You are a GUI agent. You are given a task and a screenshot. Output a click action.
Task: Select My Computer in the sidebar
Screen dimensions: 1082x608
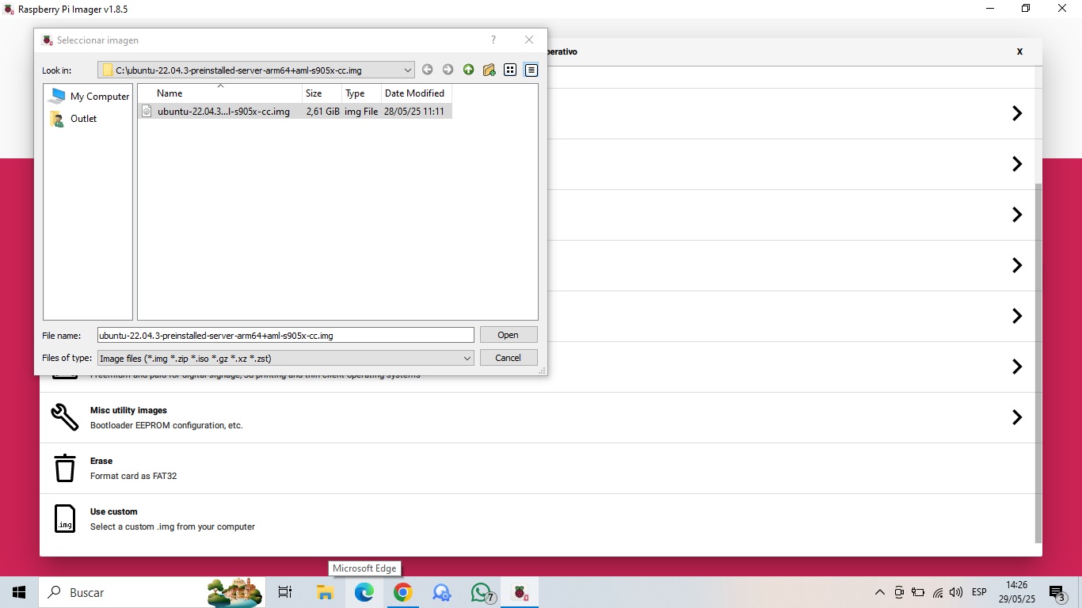(90, 96)
